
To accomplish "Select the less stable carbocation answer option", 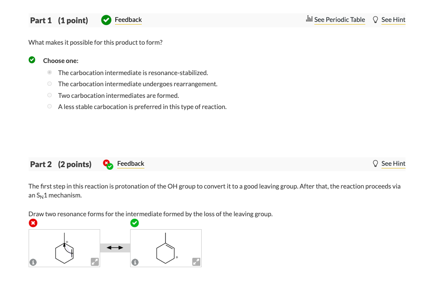I will [49, 106].
